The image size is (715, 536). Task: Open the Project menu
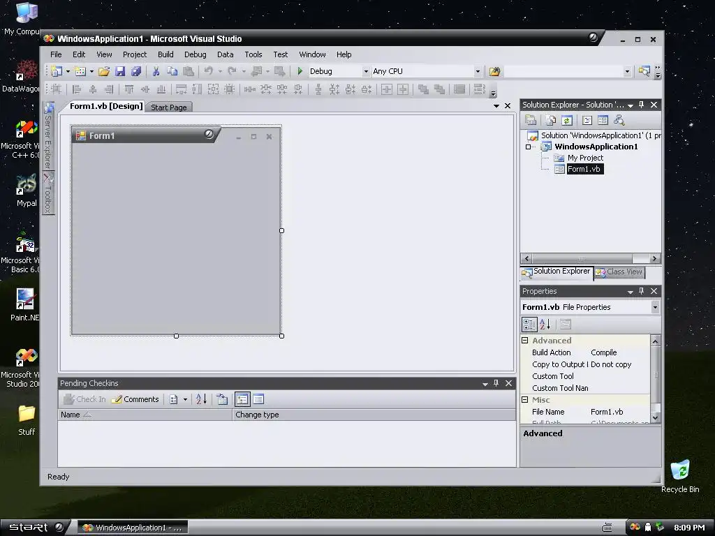click(135, 54)
